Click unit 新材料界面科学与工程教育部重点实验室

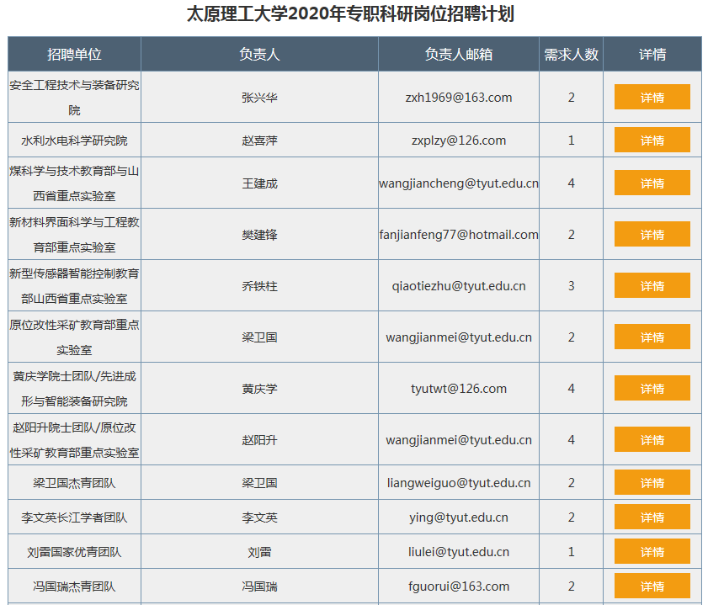(x=74, y=235)
